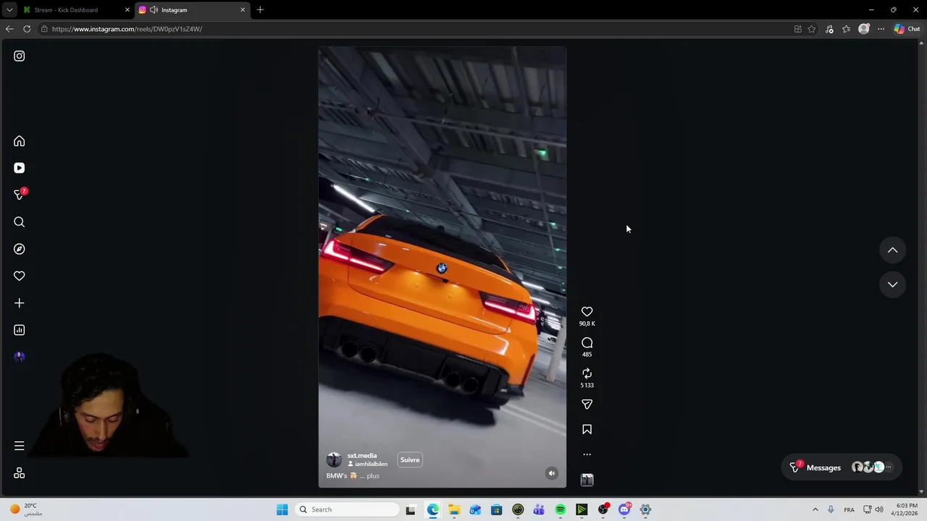Open Instagram Search in the sidebar

click(x=20, y=222)
